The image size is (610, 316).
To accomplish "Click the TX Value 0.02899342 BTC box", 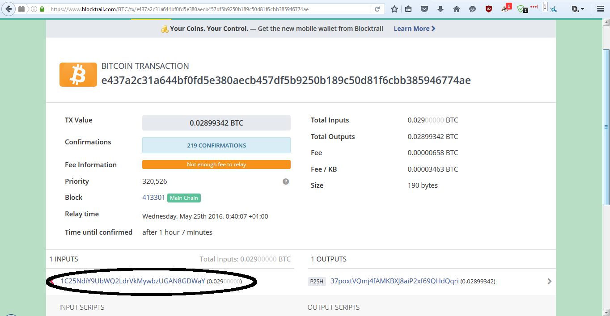I will click(x=216, y=123).
